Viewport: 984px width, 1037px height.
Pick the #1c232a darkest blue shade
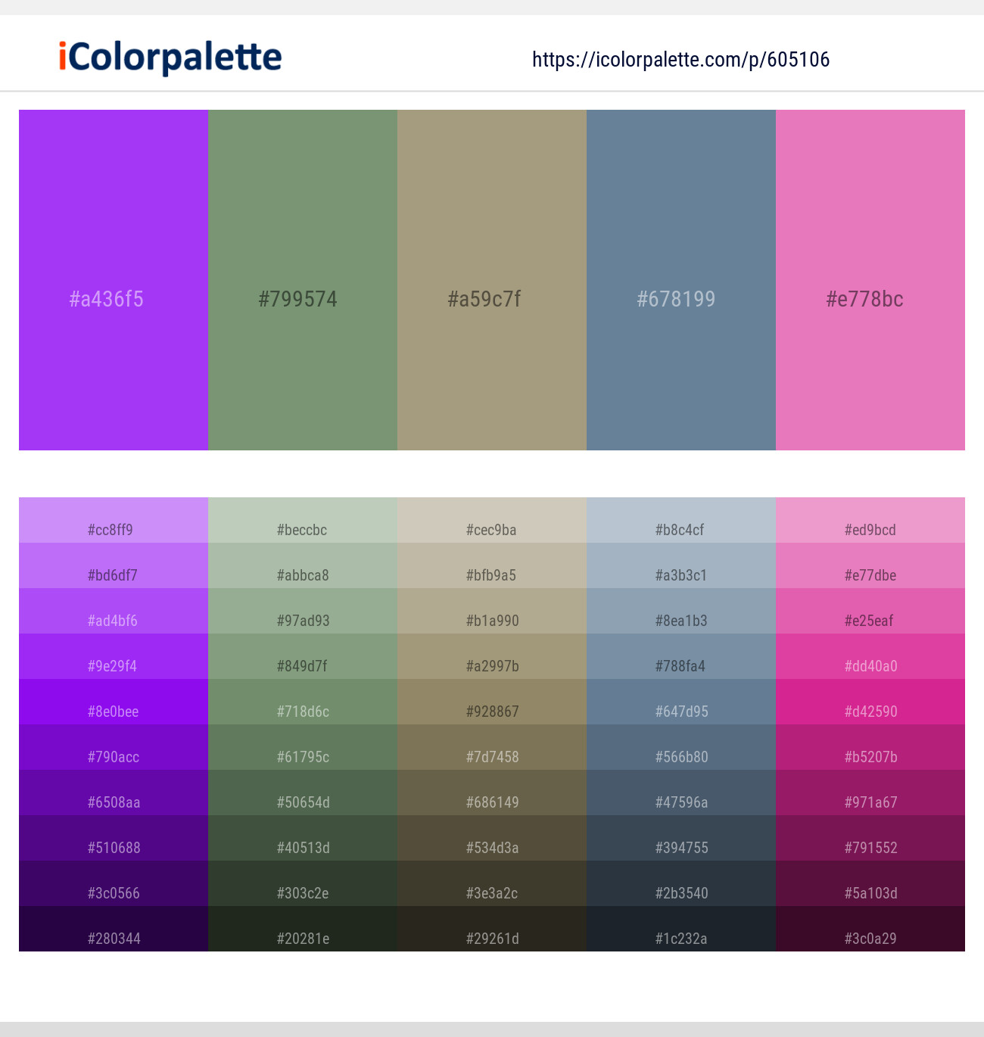[x=681, y=929]
